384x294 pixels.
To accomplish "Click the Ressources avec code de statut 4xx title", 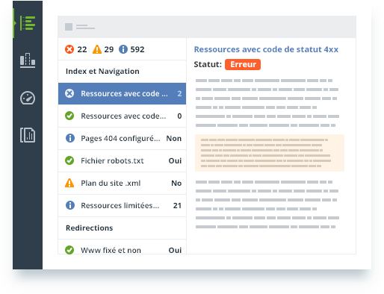I will (266, 49).
